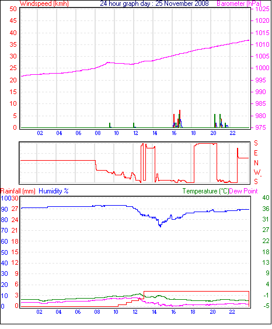Select the 990 barometer scale value
The image size is (272, 329).
[260, 92]
